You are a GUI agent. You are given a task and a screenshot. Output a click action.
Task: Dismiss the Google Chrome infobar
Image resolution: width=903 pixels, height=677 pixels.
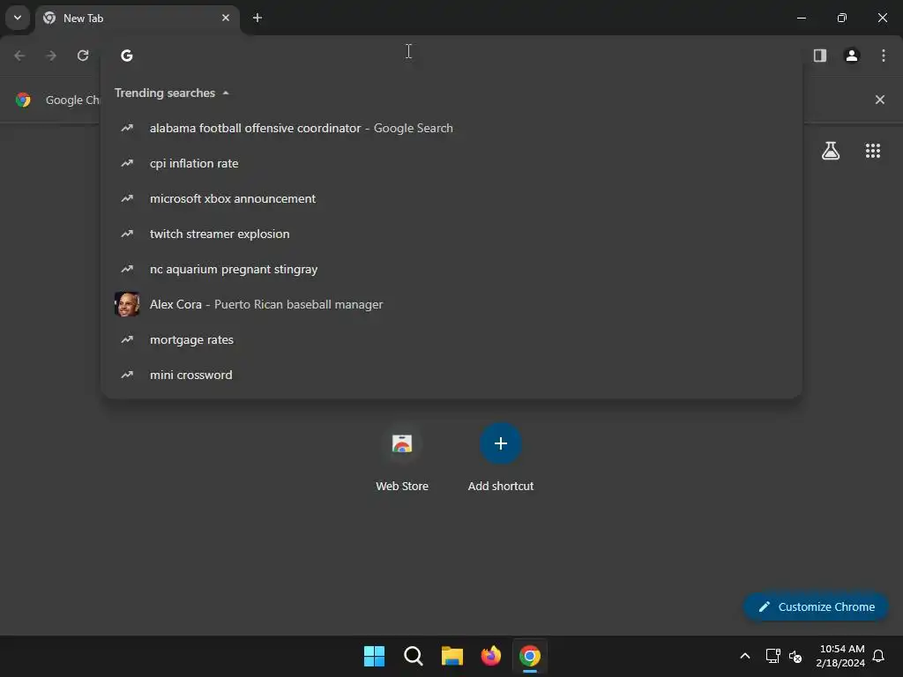click(x=879, y=100)
